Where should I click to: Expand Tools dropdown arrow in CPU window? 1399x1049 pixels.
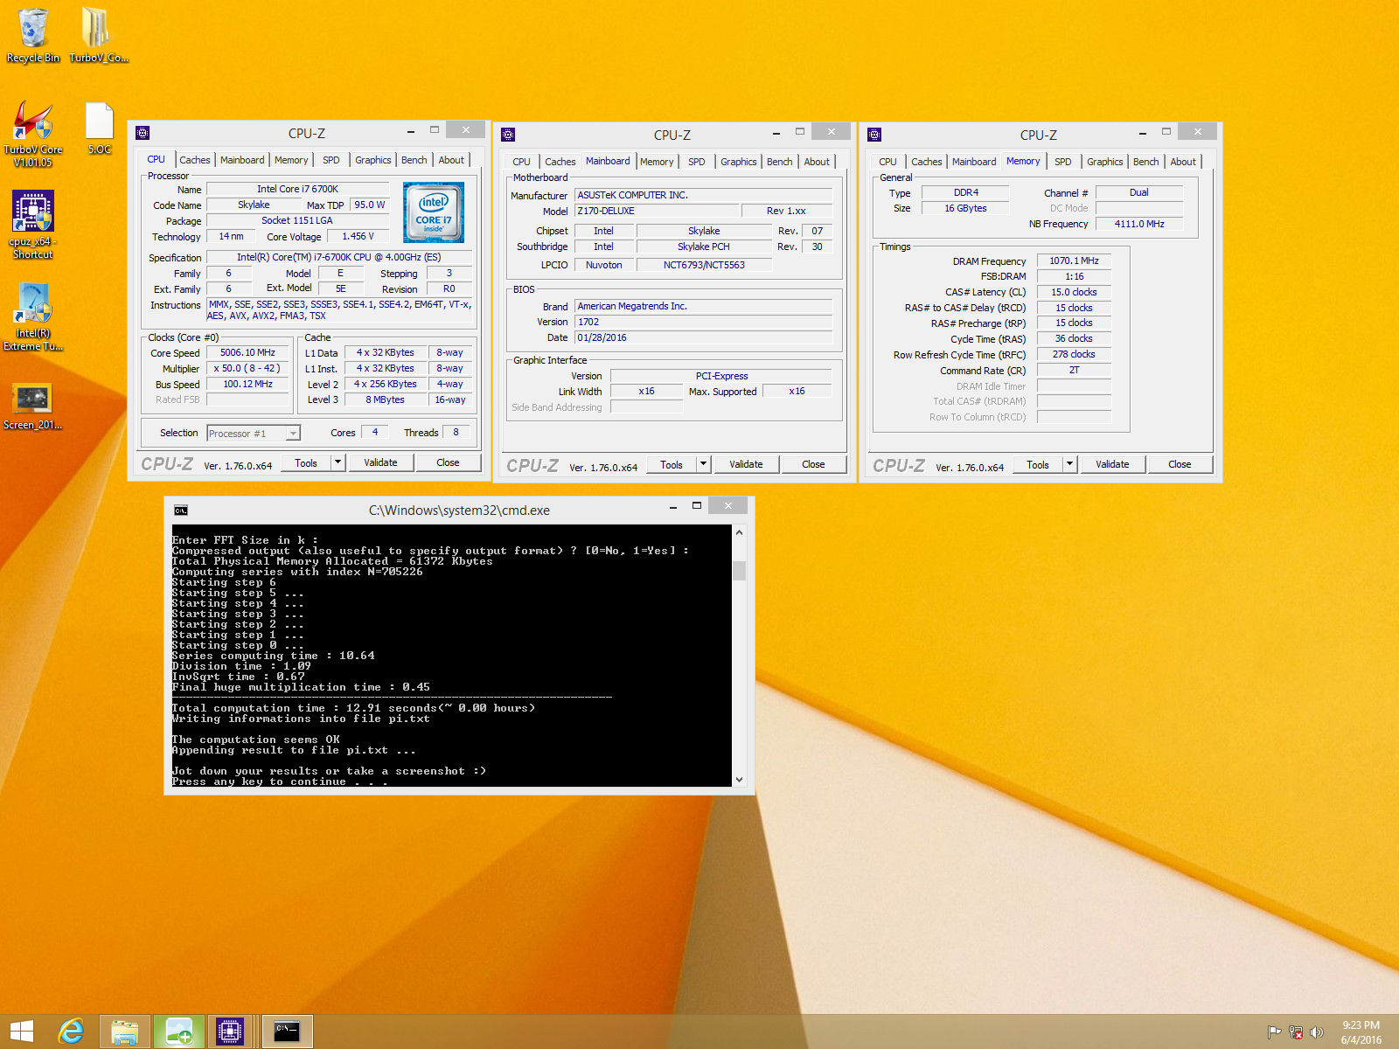pos(338,462)
